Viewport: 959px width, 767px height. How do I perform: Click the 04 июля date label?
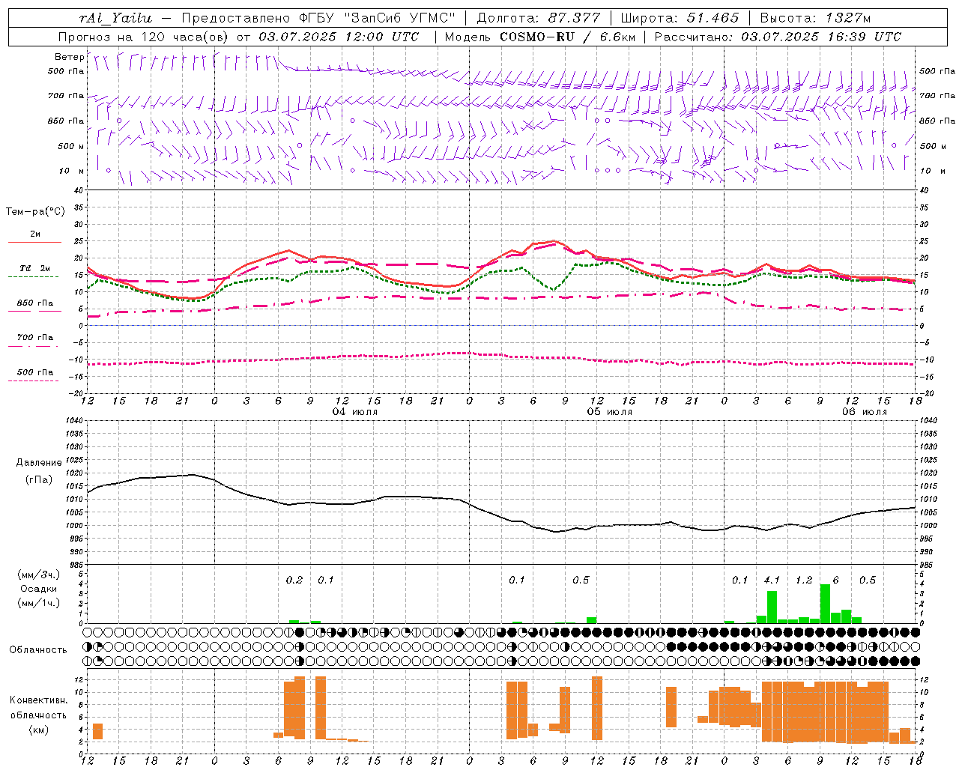(355, 412)
